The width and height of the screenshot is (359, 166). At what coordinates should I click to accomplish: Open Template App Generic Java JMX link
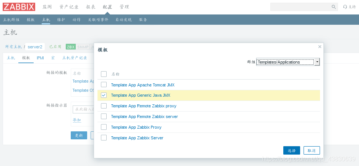(141, 95)
